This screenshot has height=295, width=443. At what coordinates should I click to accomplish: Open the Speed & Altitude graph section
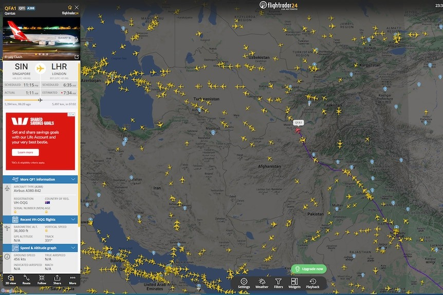point(40,248)
